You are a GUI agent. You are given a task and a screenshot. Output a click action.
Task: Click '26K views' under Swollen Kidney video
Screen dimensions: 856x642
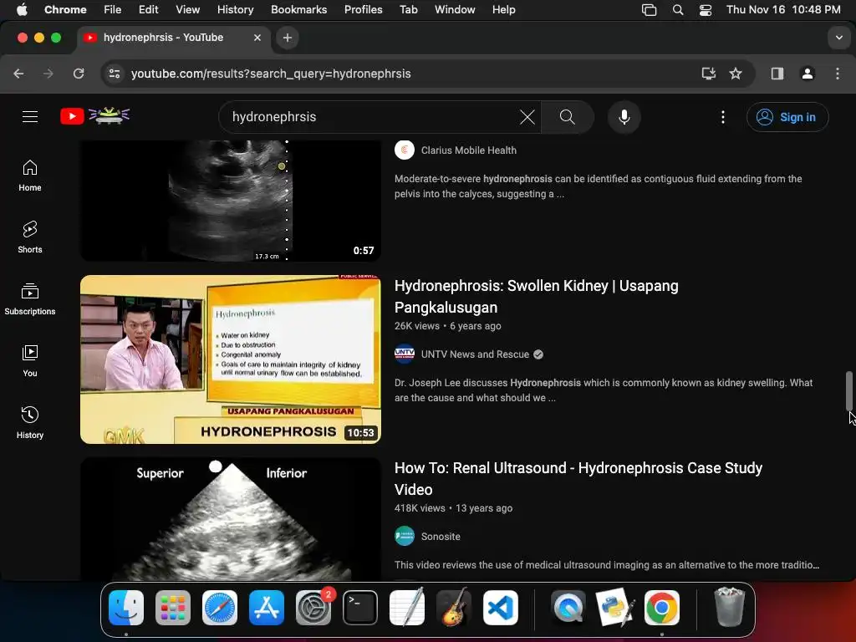coord(416,326)
